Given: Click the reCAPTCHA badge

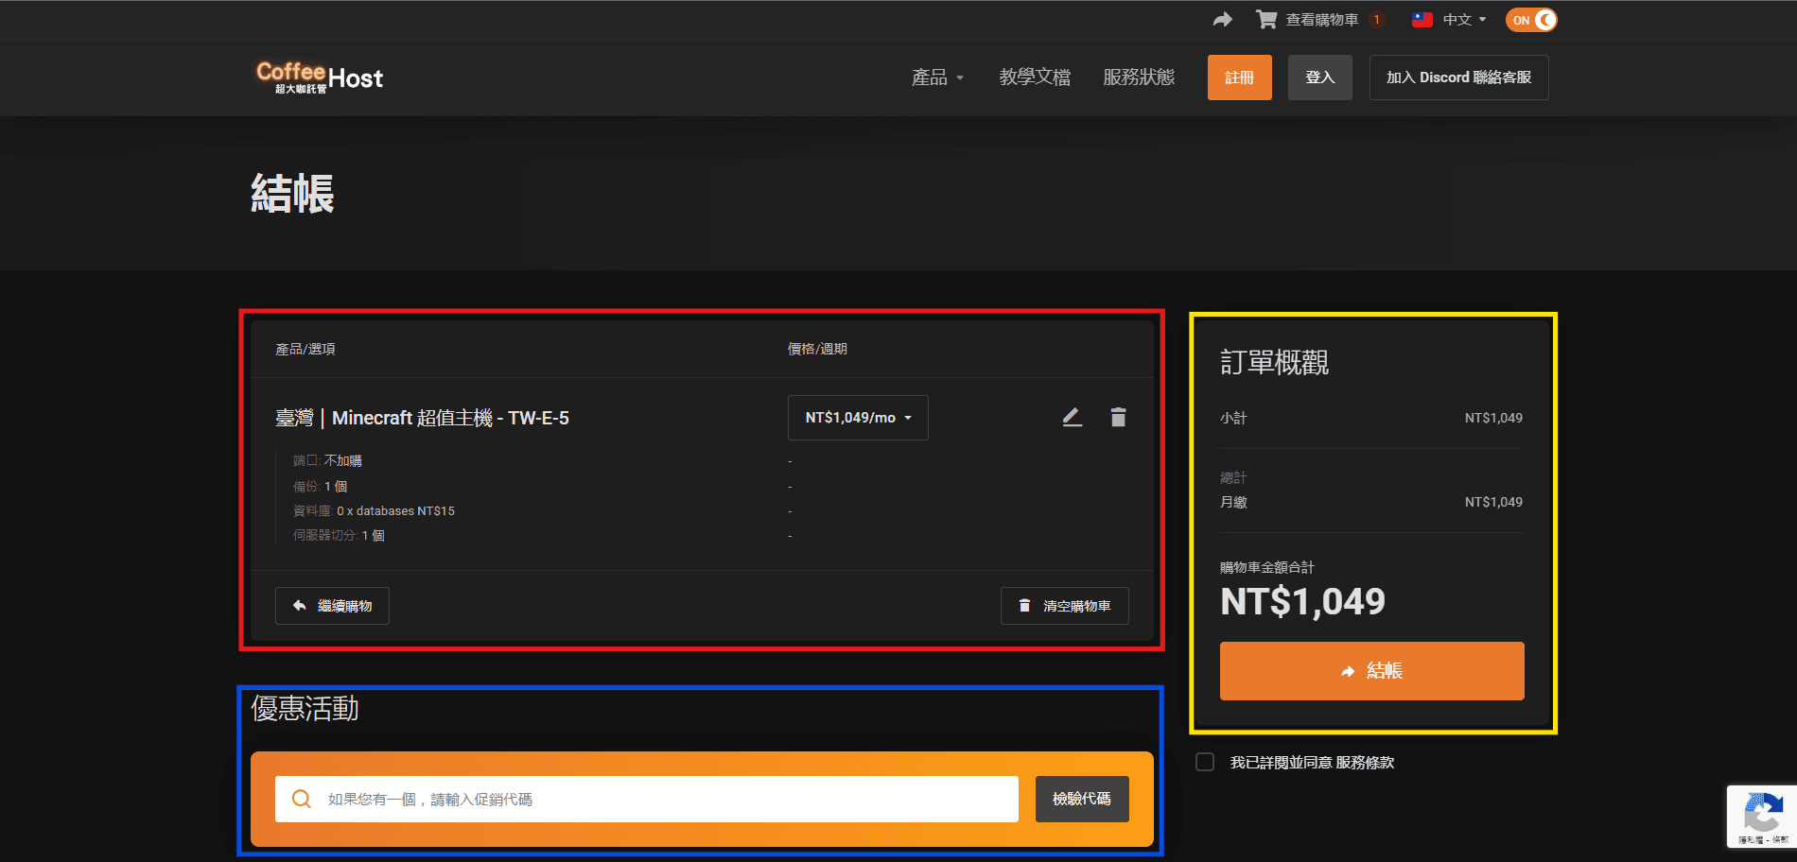Looking at the screenshot, I should (x=1762, y=816).
